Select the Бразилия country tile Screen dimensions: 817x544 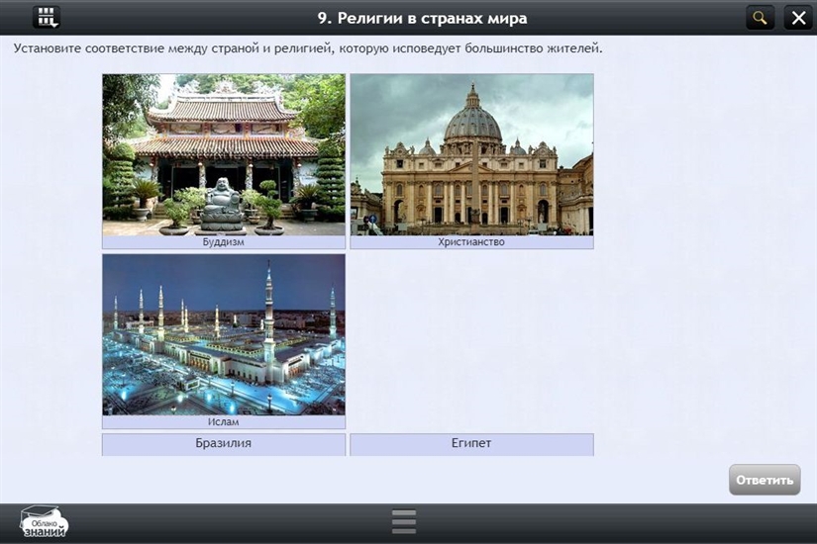point(224,444)
